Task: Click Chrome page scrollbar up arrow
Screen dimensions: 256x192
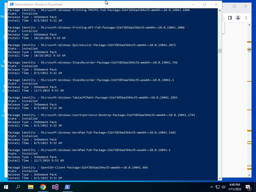Action: coord(249,25)
